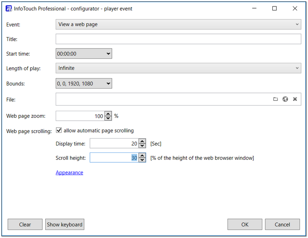Image resolution: width=308 pixels, height=238 pixels.
Task: Maximize the configurator window
Action: [x=275, y=8]
